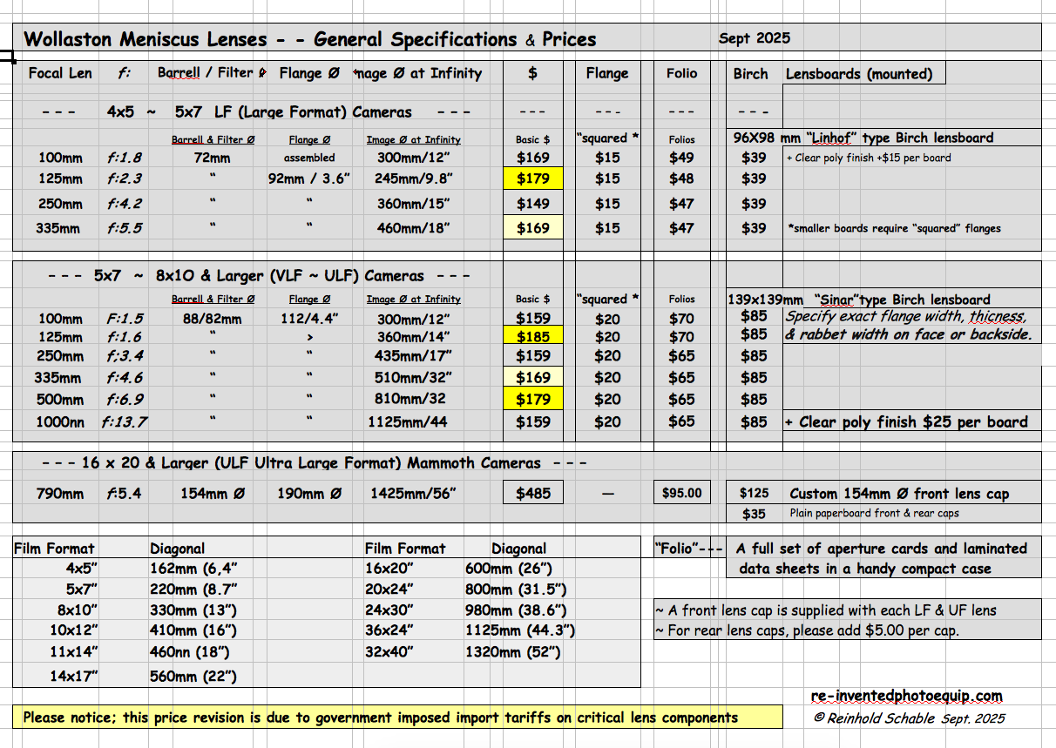Viewport: 1056px width, 748px height.
Task: Click the 1320mm (52”) diagonal cell
Action: [x=513, y=652]
